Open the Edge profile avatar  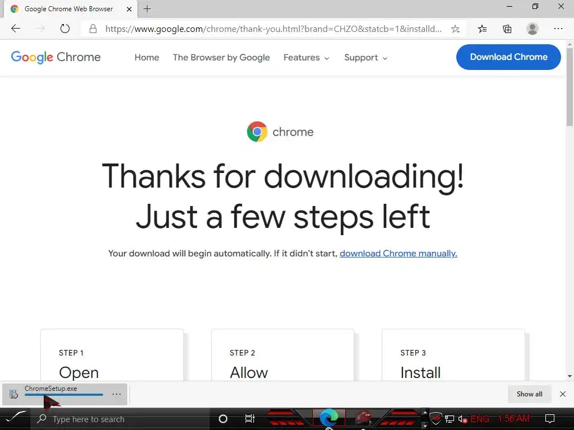click(x=533, y=29)
